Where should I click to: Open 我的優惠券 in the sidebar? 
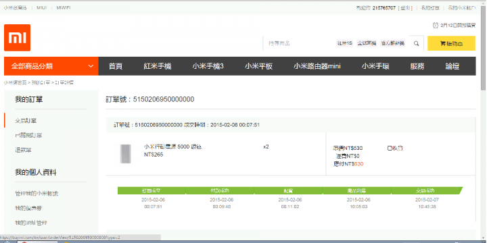click(28, 208)
